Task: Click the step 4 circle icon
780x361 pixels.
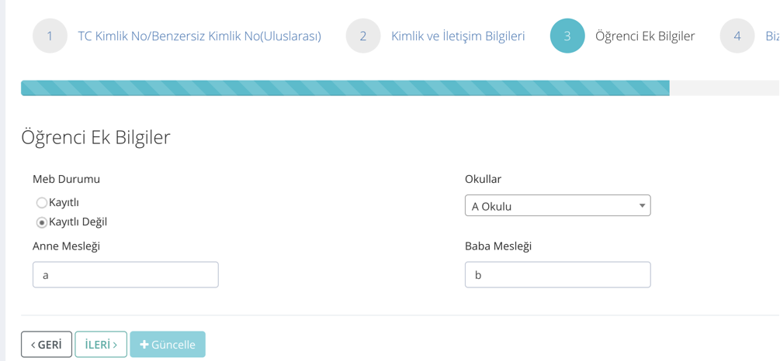Action: pyautogui.click(x=737, y=36)
